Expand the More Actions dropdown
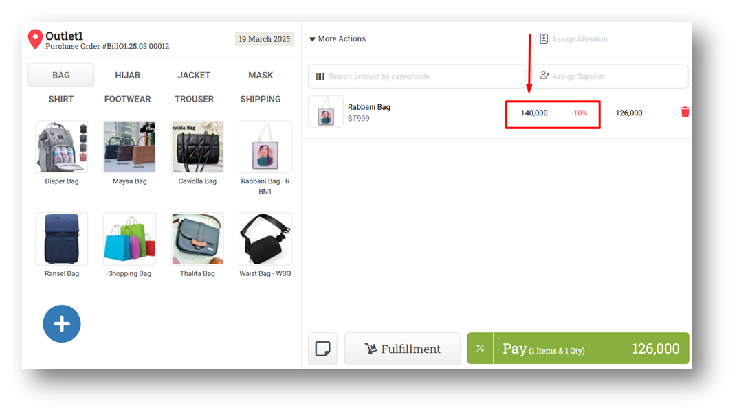This screenshot has height=414, width=737. pyautogui.click(x=338, y=39)
